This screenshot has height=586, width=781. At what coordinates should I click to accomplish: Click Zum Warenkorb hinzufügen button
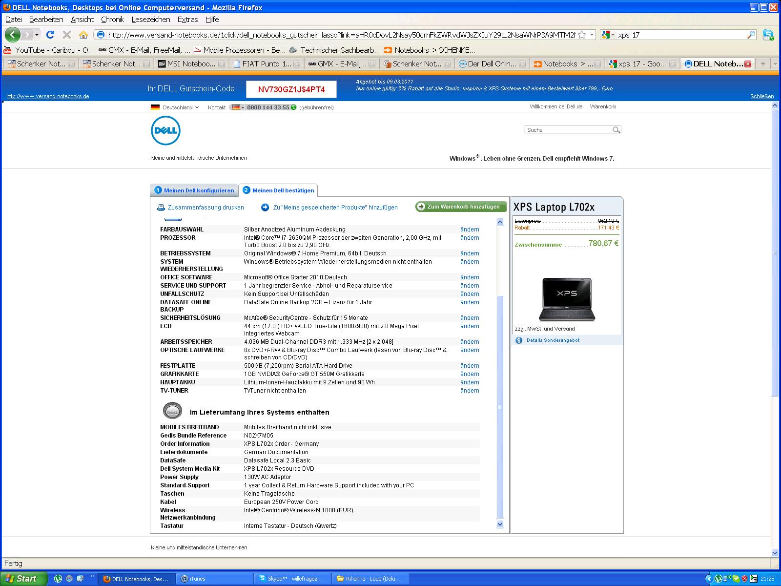click(x=461, y=207)
